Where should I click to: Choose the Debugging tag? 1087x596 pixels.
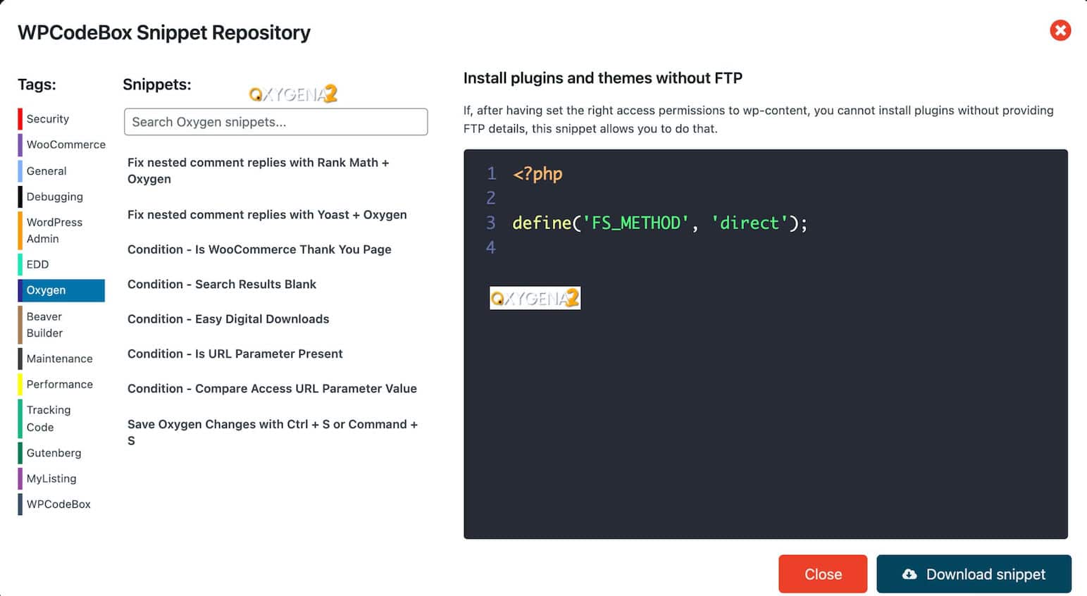point(54,197)
